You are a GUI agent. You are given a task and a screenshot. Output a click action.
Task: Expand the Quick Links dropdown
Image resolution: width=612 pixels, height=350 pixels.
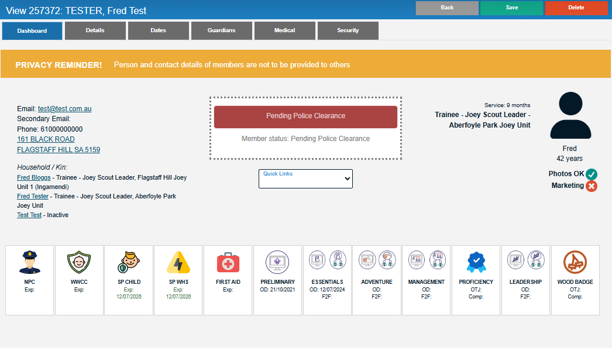click(x=305, y=179)
